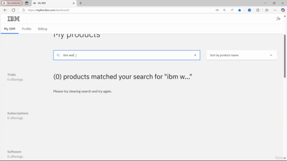Click the "0 offerings" text under Software
This screenshot has height=161, width=287.
pyautogui.click(x=15, y=157)
